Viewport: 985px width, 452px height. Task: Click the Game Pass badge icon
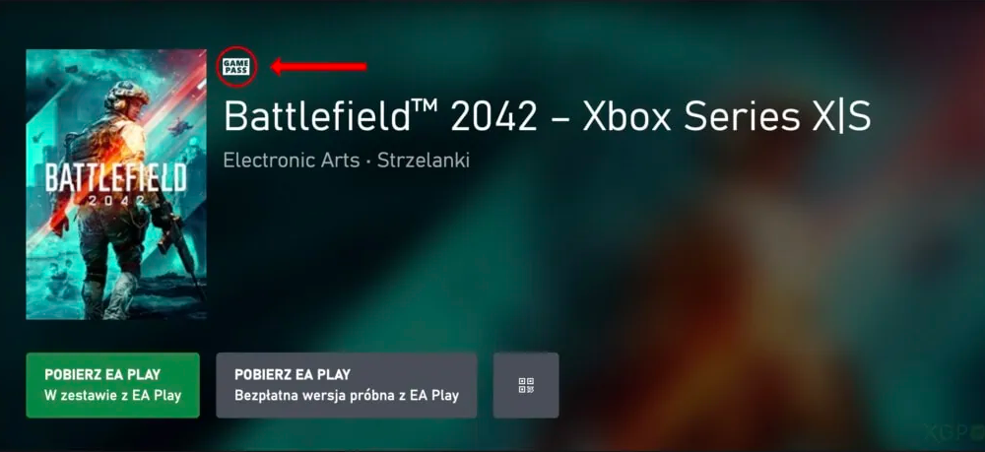(x=236, y=66)
